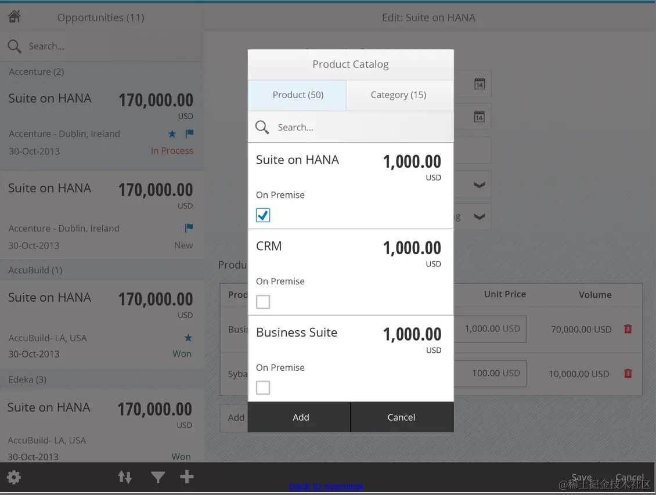The image size is (656, 495).
Task: Click the opportunities search magnifier icon
Action: pos(15,46)
